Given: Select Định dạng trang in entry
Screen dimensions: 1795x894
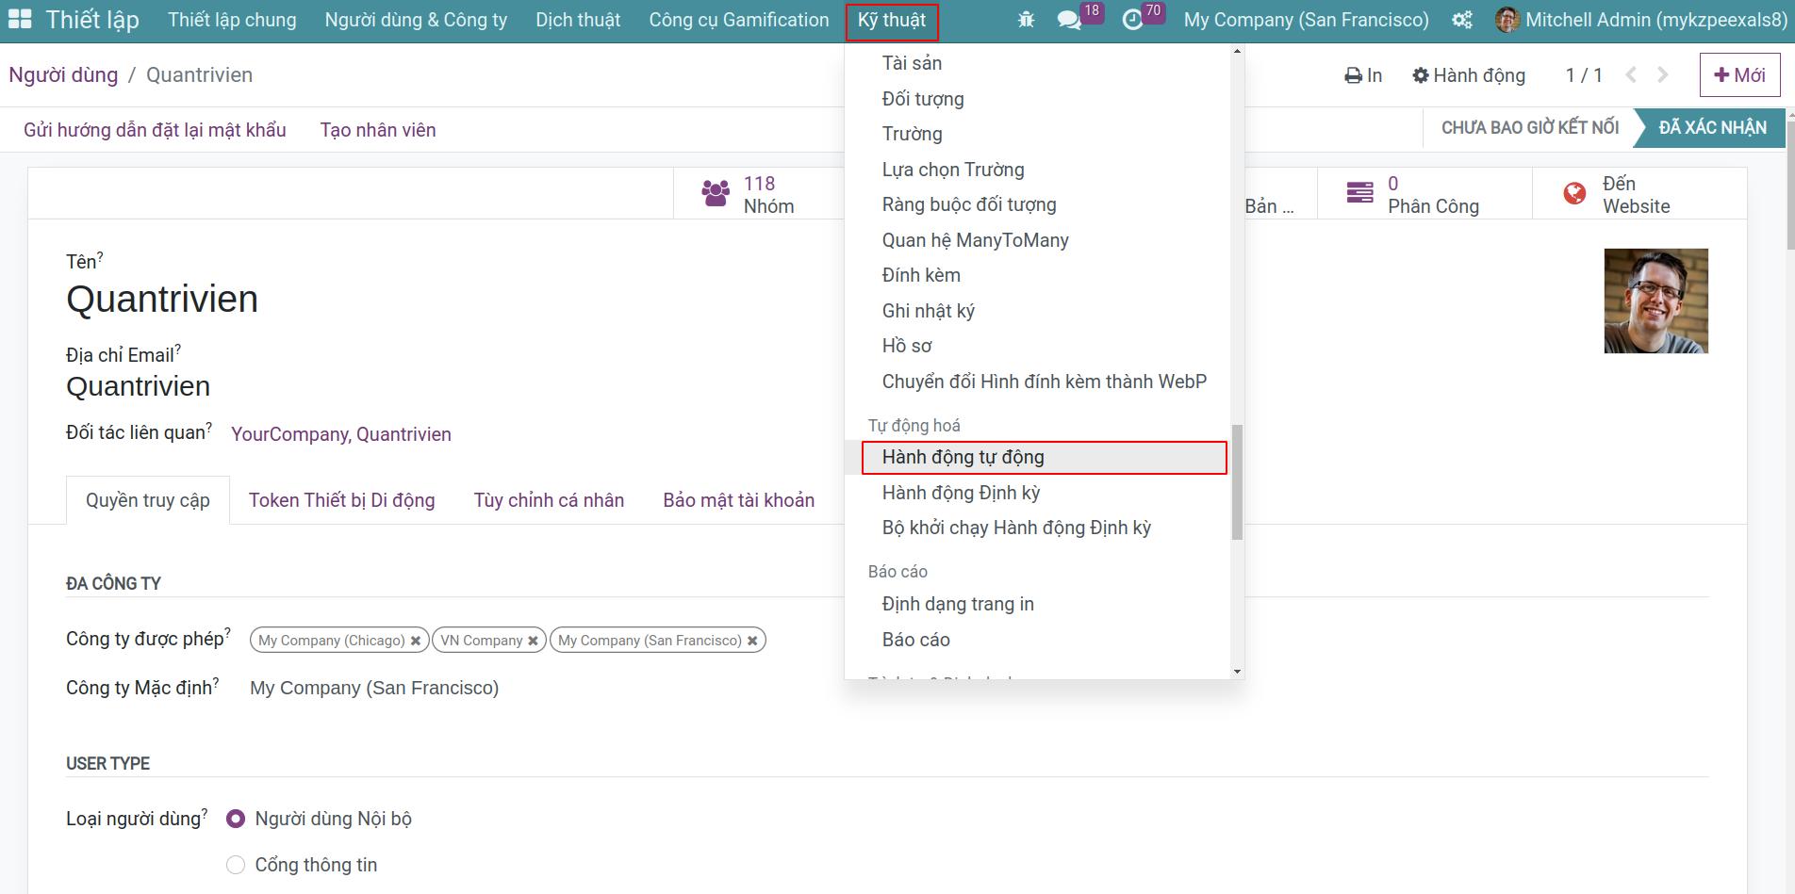Looking at the screenshot, I should click(x=958, y=604).
